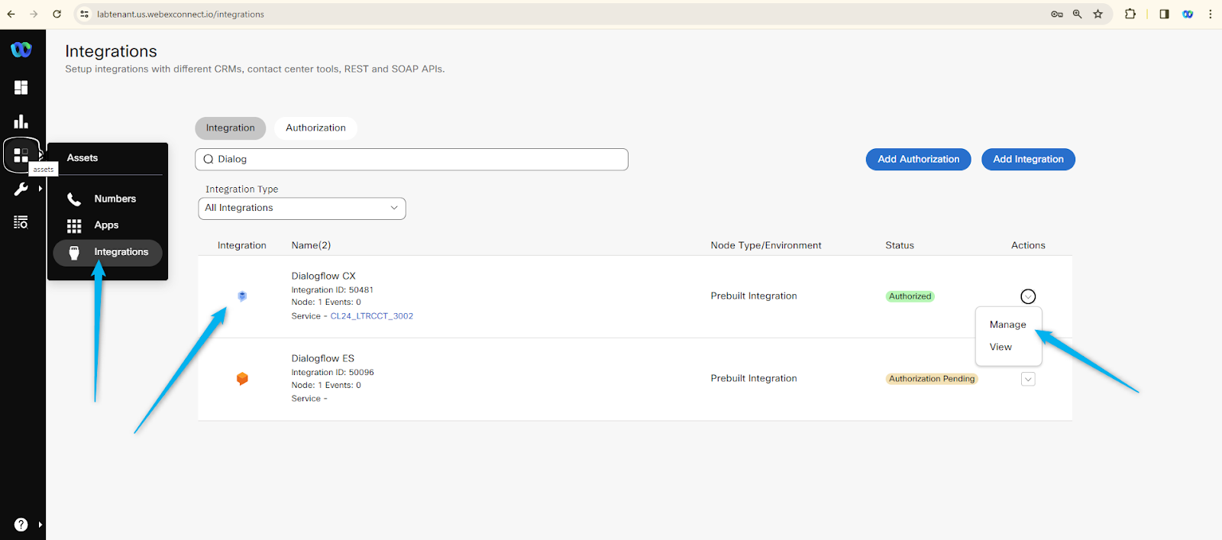
Task: Open the assets icon in sidebar
Action: point(21,155)
